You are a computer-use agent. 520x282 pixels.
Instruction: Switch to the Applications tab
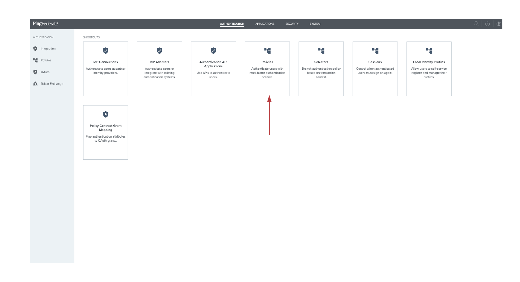click(265, 24)
